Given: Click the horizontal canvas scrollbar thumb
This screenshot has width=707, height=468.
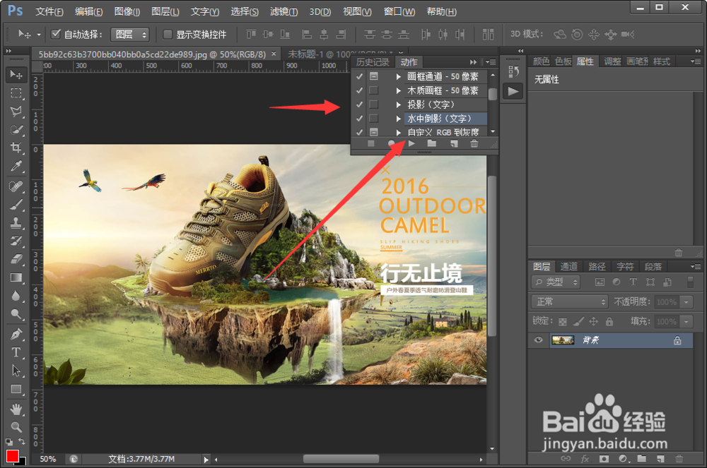Looking at the screenshot, I should [341, 459].
